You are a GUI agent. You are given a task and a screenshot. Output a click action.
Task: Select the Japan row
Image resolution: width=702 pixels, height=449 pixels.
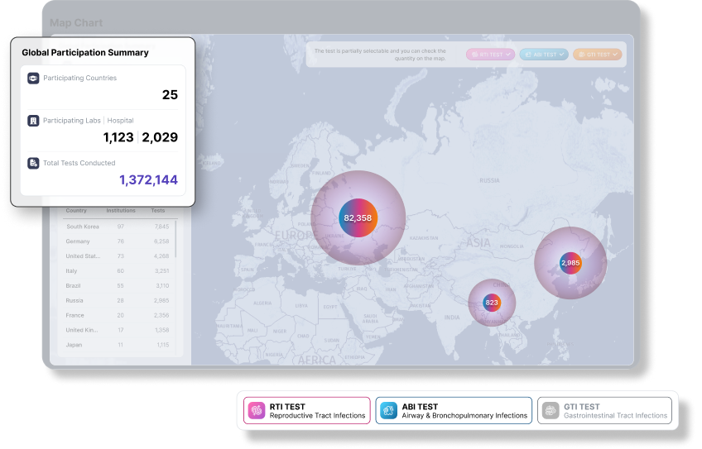pyautogui.click(x=118, y=345)
